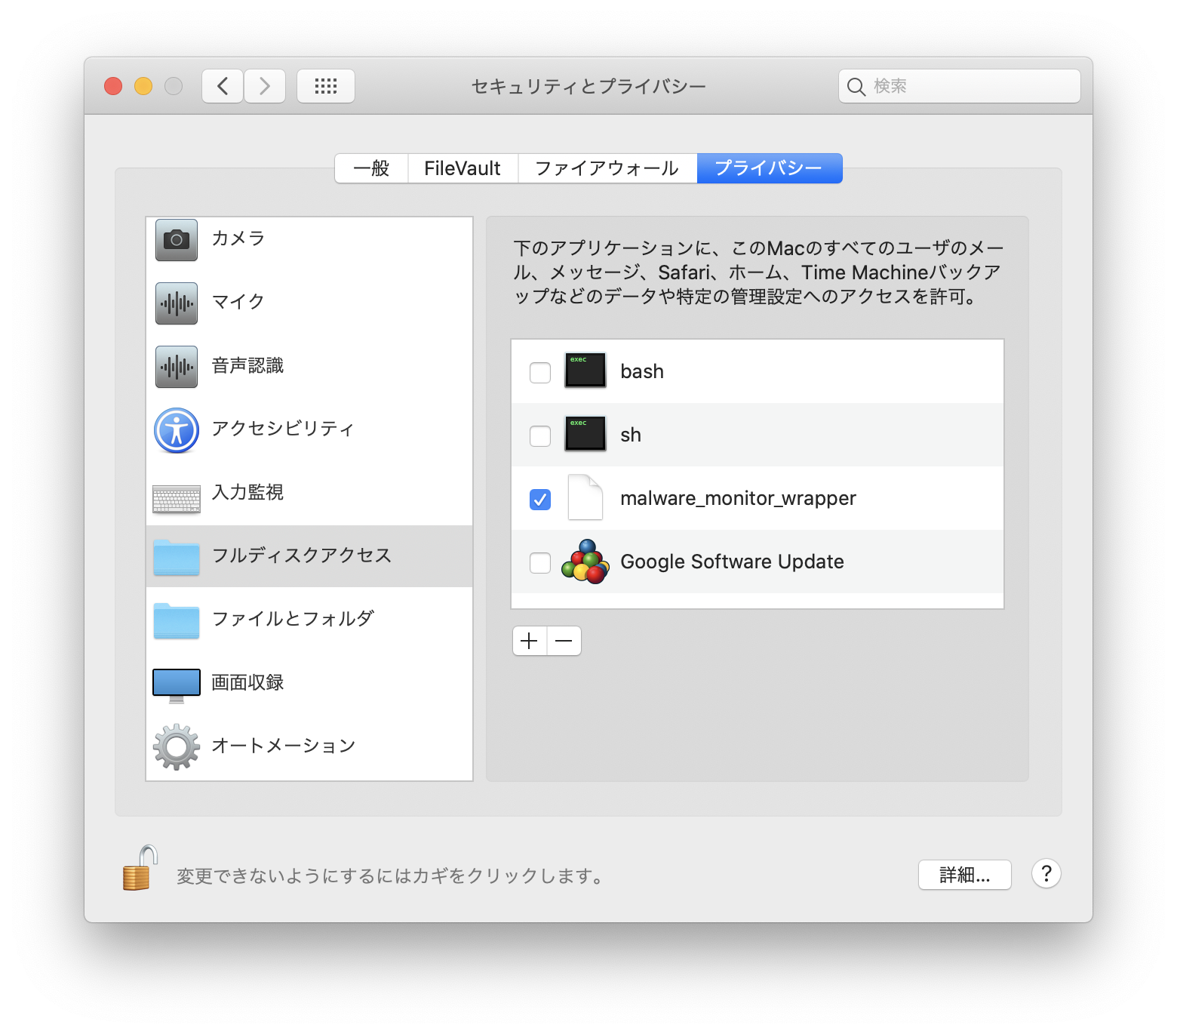1177x1034 pixels.
Task: Select the プライバシー tab
Action: tap(770, 168)
